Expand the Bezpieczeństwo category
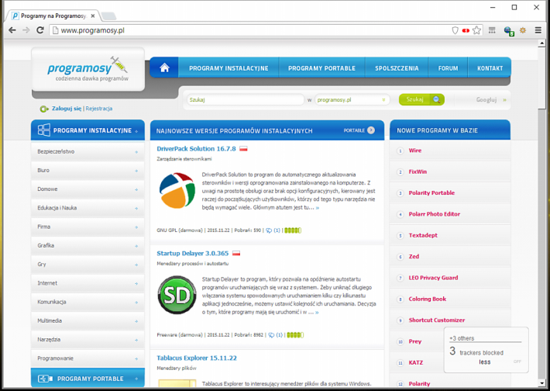 (x=88, y=152)
